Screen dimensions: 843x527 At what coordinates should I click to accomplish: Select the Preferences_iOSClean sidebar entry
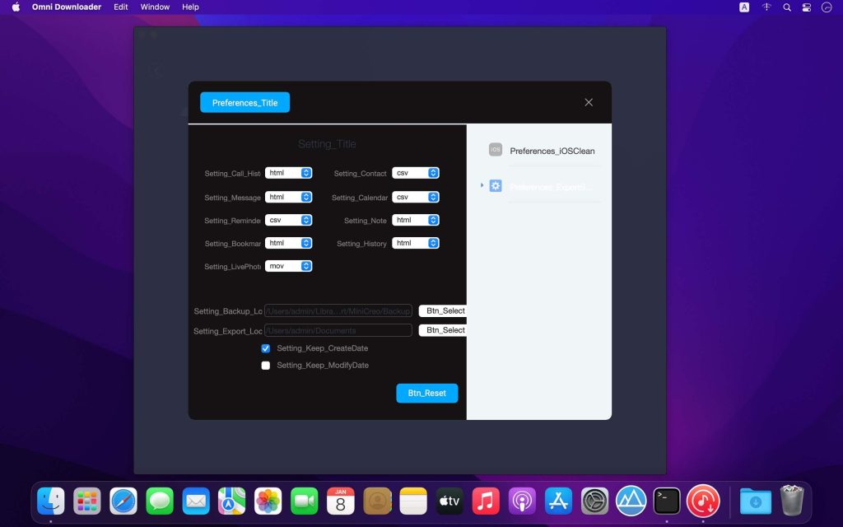pyautogui.click(x=550, y=150)
